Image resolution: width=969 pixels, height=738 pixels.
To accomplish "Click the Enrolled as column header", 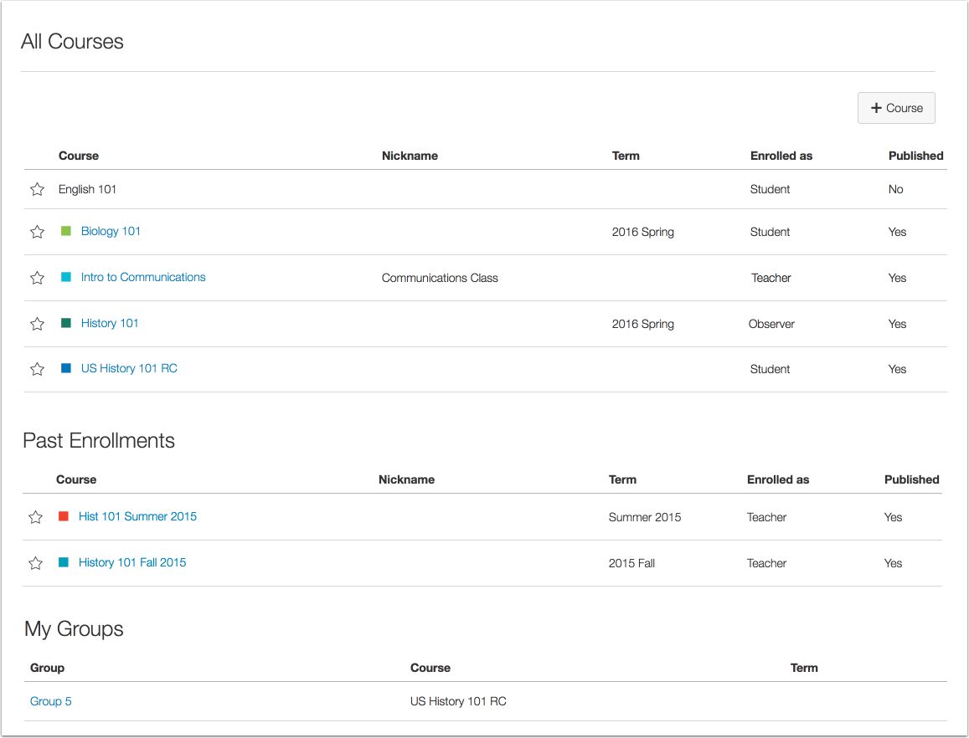I will [781, 156].
